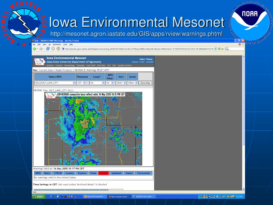Open the Cool Stuff nav link
The image size is (273, 205).
click(x=91, y=66)
